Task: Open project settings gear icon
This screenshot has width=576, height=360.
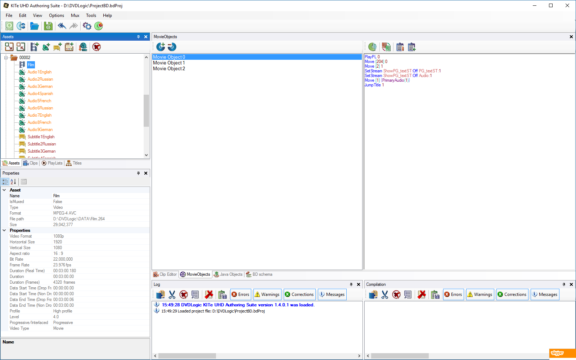Action: tap(87, 26)
